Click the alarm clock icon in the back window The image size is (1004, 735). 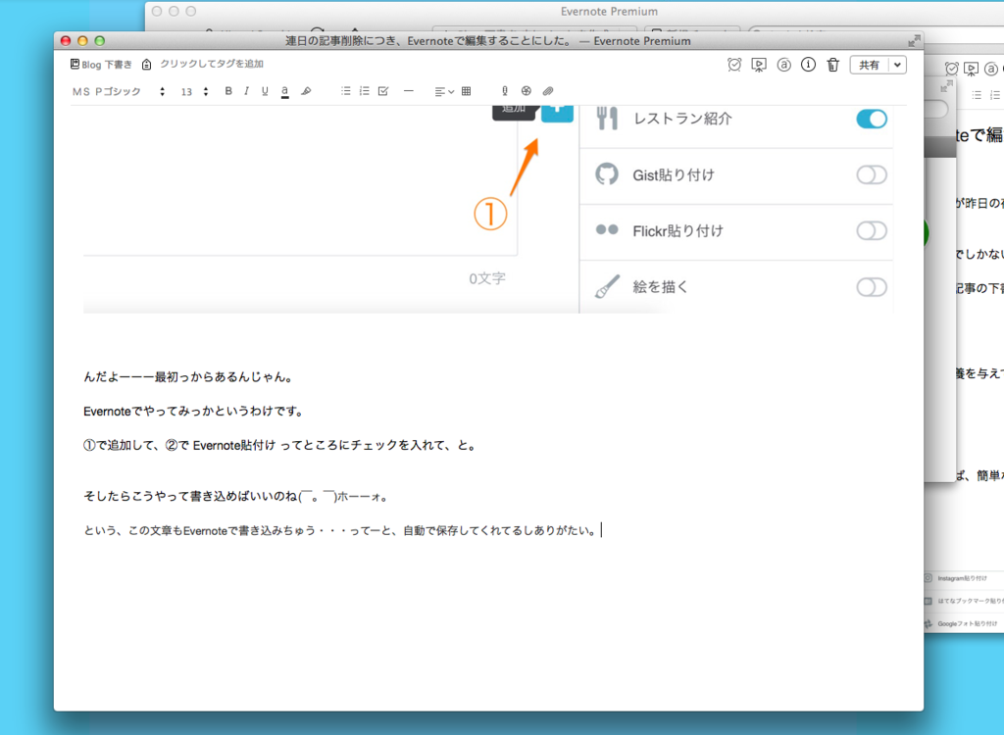(x=951, y=69)
